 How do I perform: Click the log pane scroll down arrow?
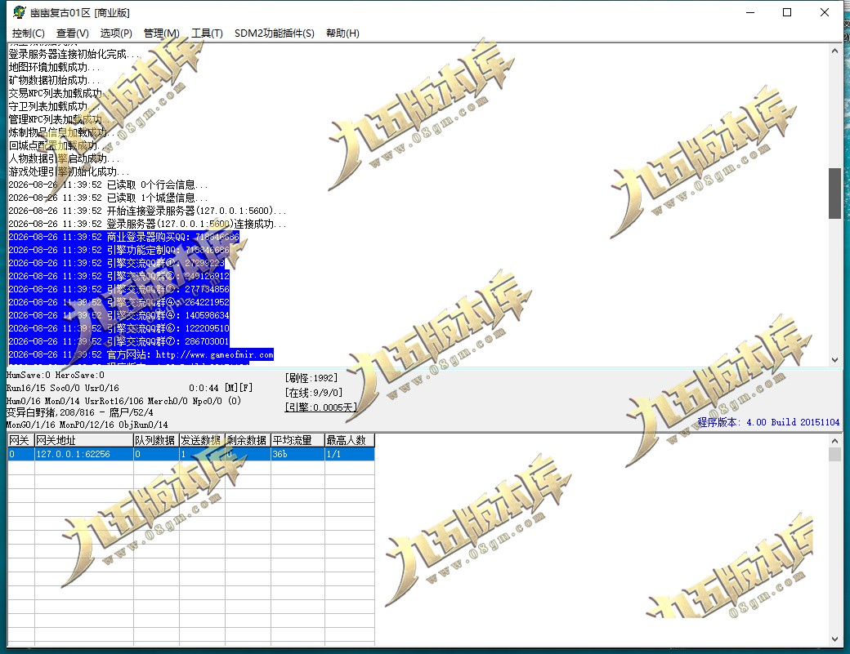coord(834,359)
